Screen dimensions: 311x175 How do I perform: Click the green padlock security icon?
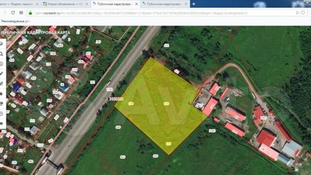click(x=30, y=13)
